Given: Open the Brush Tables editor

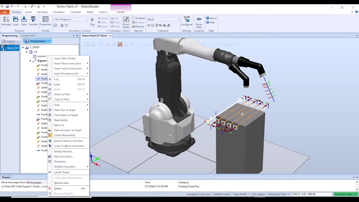Looking at the screenshot, I should pos(126,22).
